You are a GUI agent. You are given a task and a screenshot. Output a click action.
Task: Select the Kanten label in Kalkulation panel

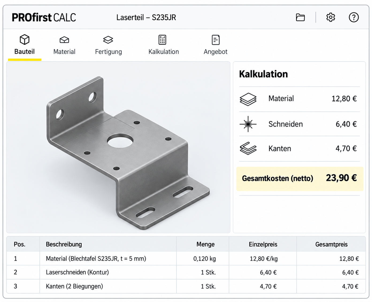pyautogui.click(x=280, y=148)
